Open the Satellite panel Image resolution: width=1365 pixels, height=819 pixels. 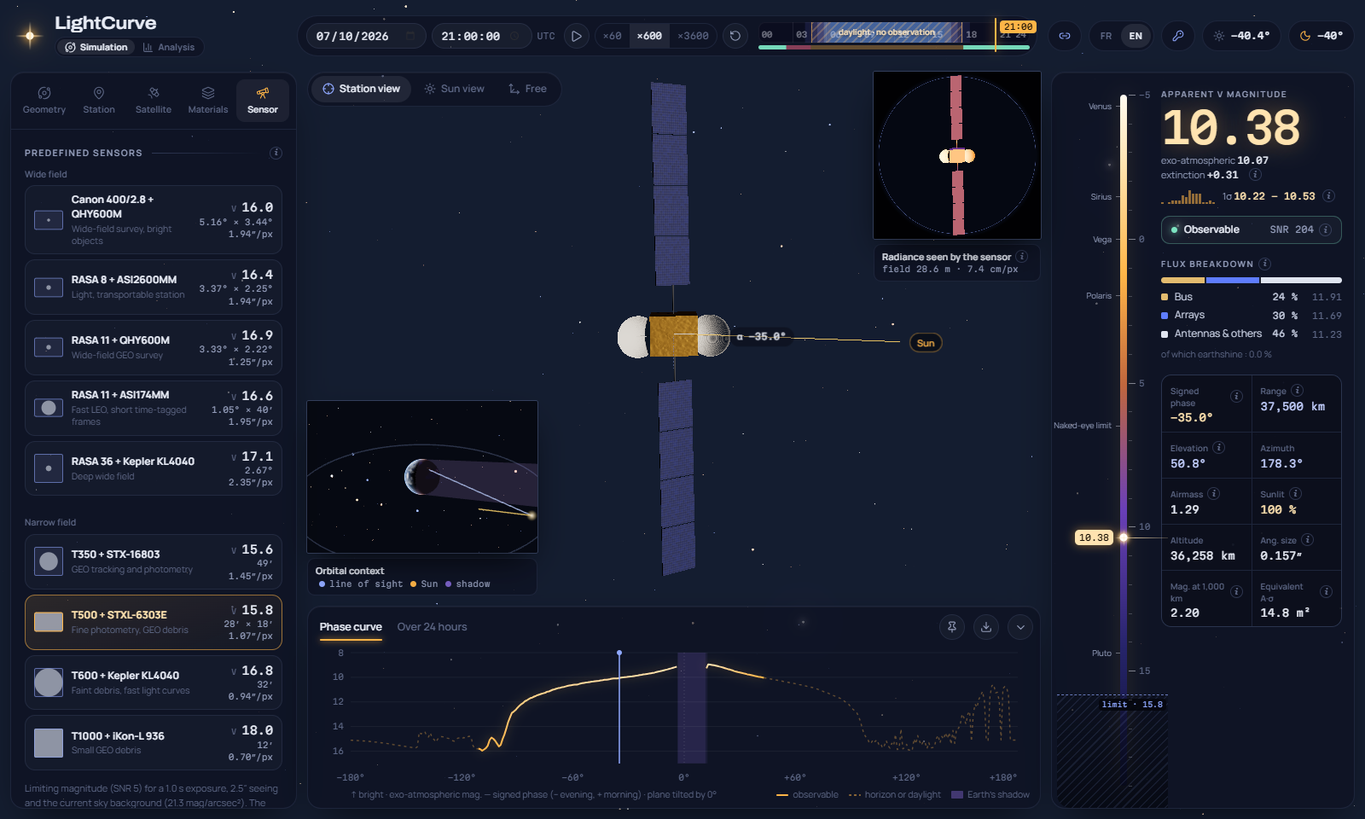click(154, 100)
